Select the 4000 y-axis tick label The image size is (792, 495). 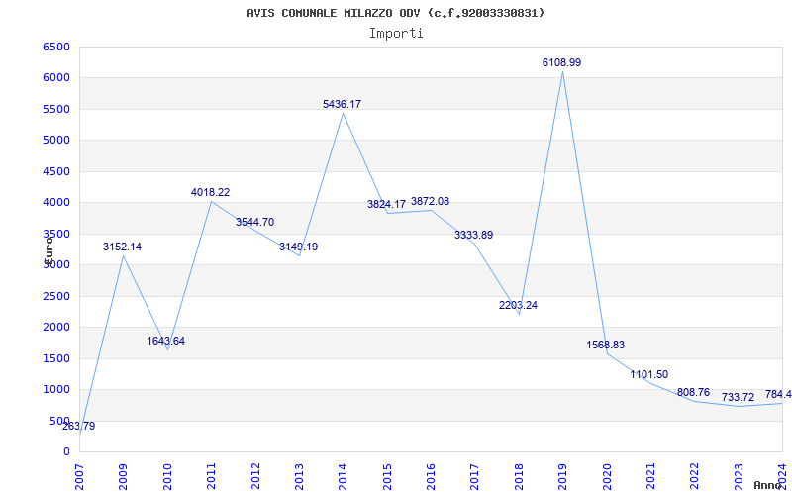point(56,203)
